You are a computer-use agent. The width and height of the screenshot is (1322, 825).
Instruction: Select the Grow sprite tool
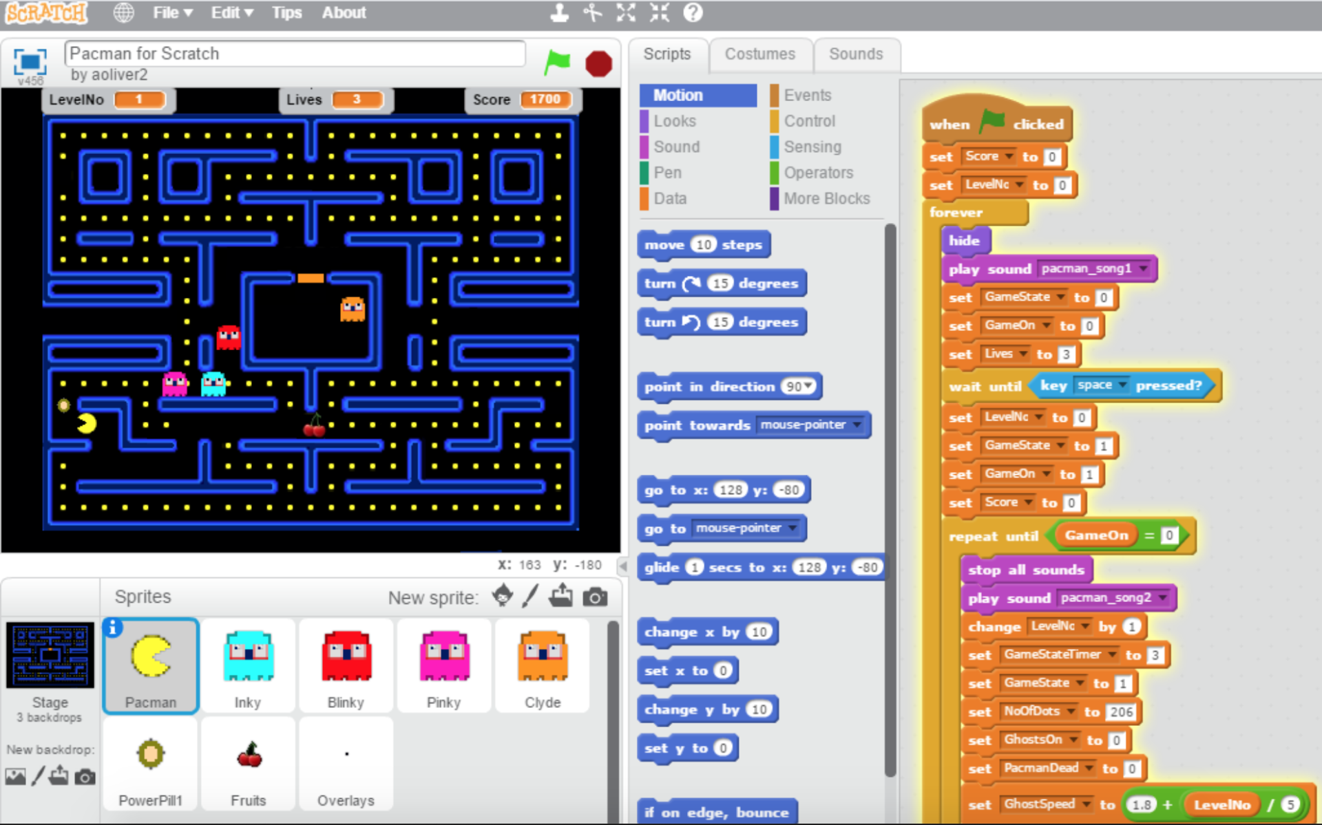[x=626, y=12]
